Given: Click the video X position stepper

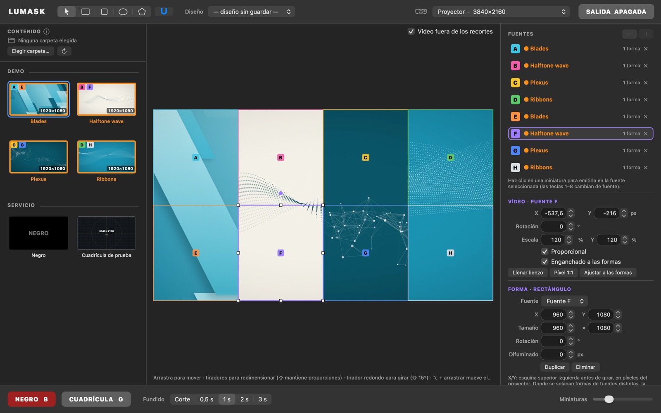Looking at the screenshot, I should (571, 213).
